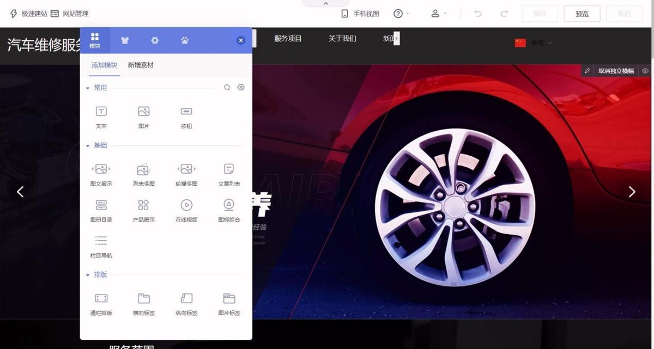Select the 文本 text module
This screenshot has height=349, width=654.
pyautogui.click(x=101, y=115)
